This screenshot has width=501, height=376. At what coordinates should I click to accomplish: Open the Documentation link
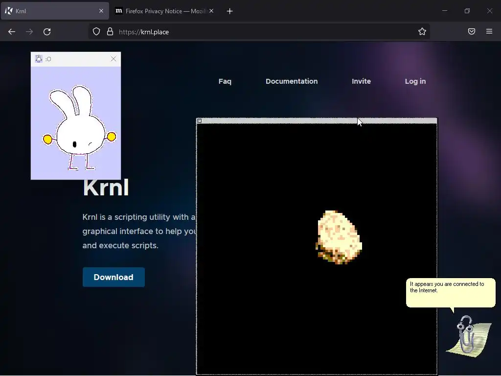pos(292,81)
